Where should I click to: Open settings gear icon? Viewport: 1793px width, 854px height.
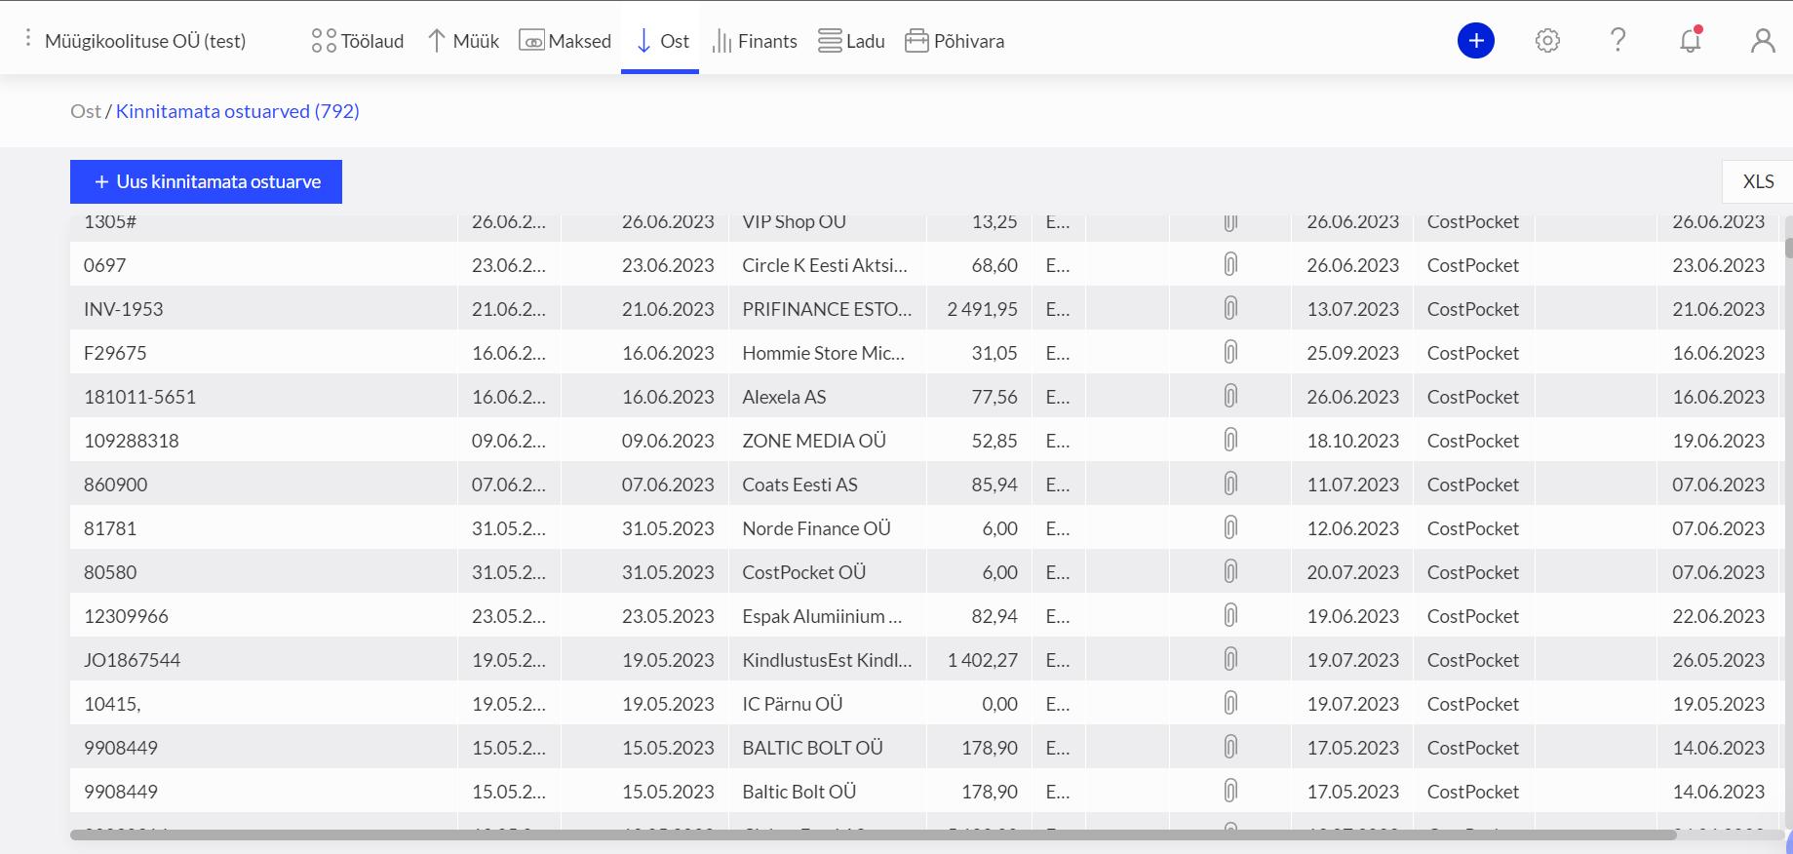[x=1547, y=40]
